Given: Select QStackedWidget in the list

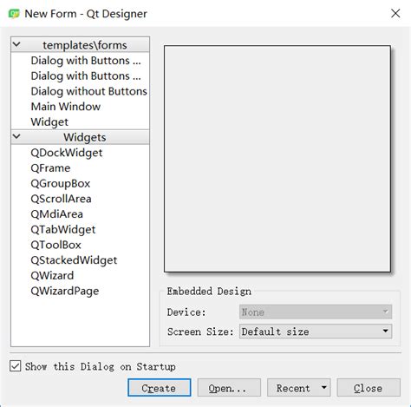Looking at the screenshot, I should 74,260.
